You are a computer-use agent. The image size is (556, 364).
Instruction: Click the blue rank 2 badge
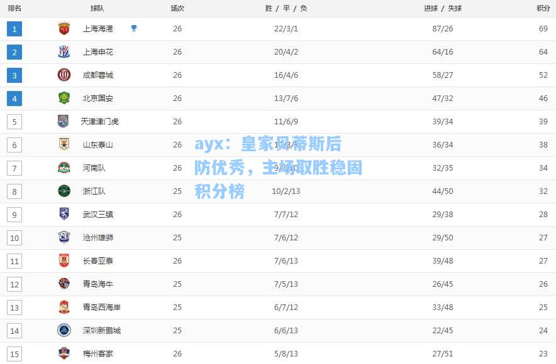14,52
